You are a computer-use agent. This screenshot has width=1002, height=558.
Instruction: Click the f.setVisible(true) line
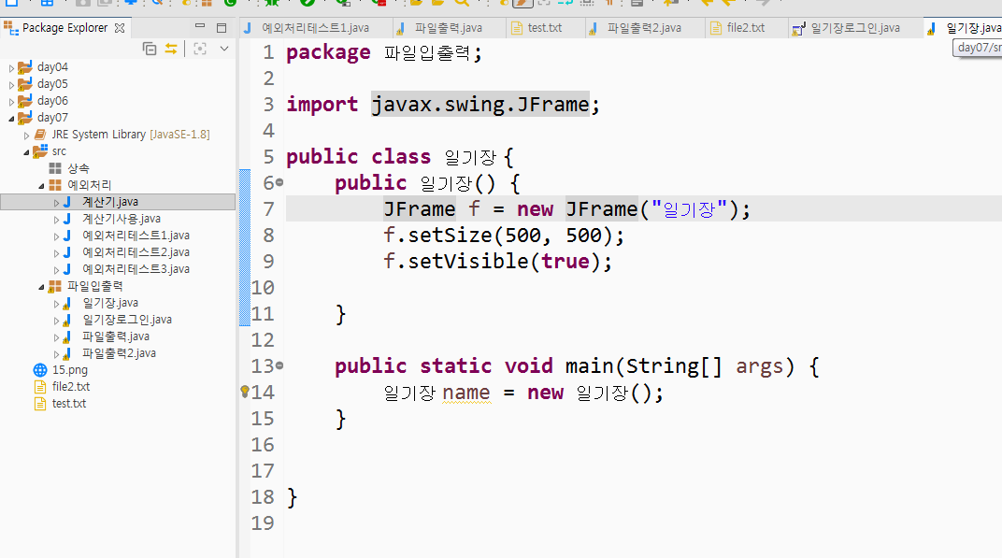coord(497,262)
